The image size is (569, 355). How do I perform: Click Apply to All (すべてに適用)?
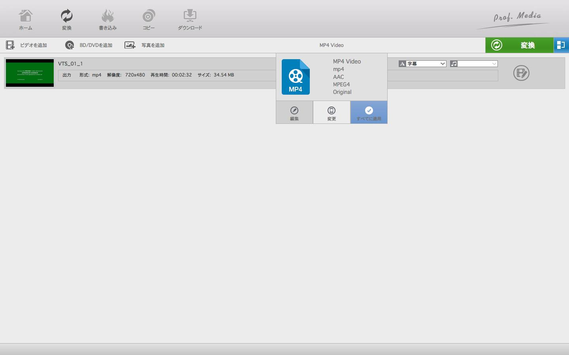pyautogui.click(x=369, y=112)
